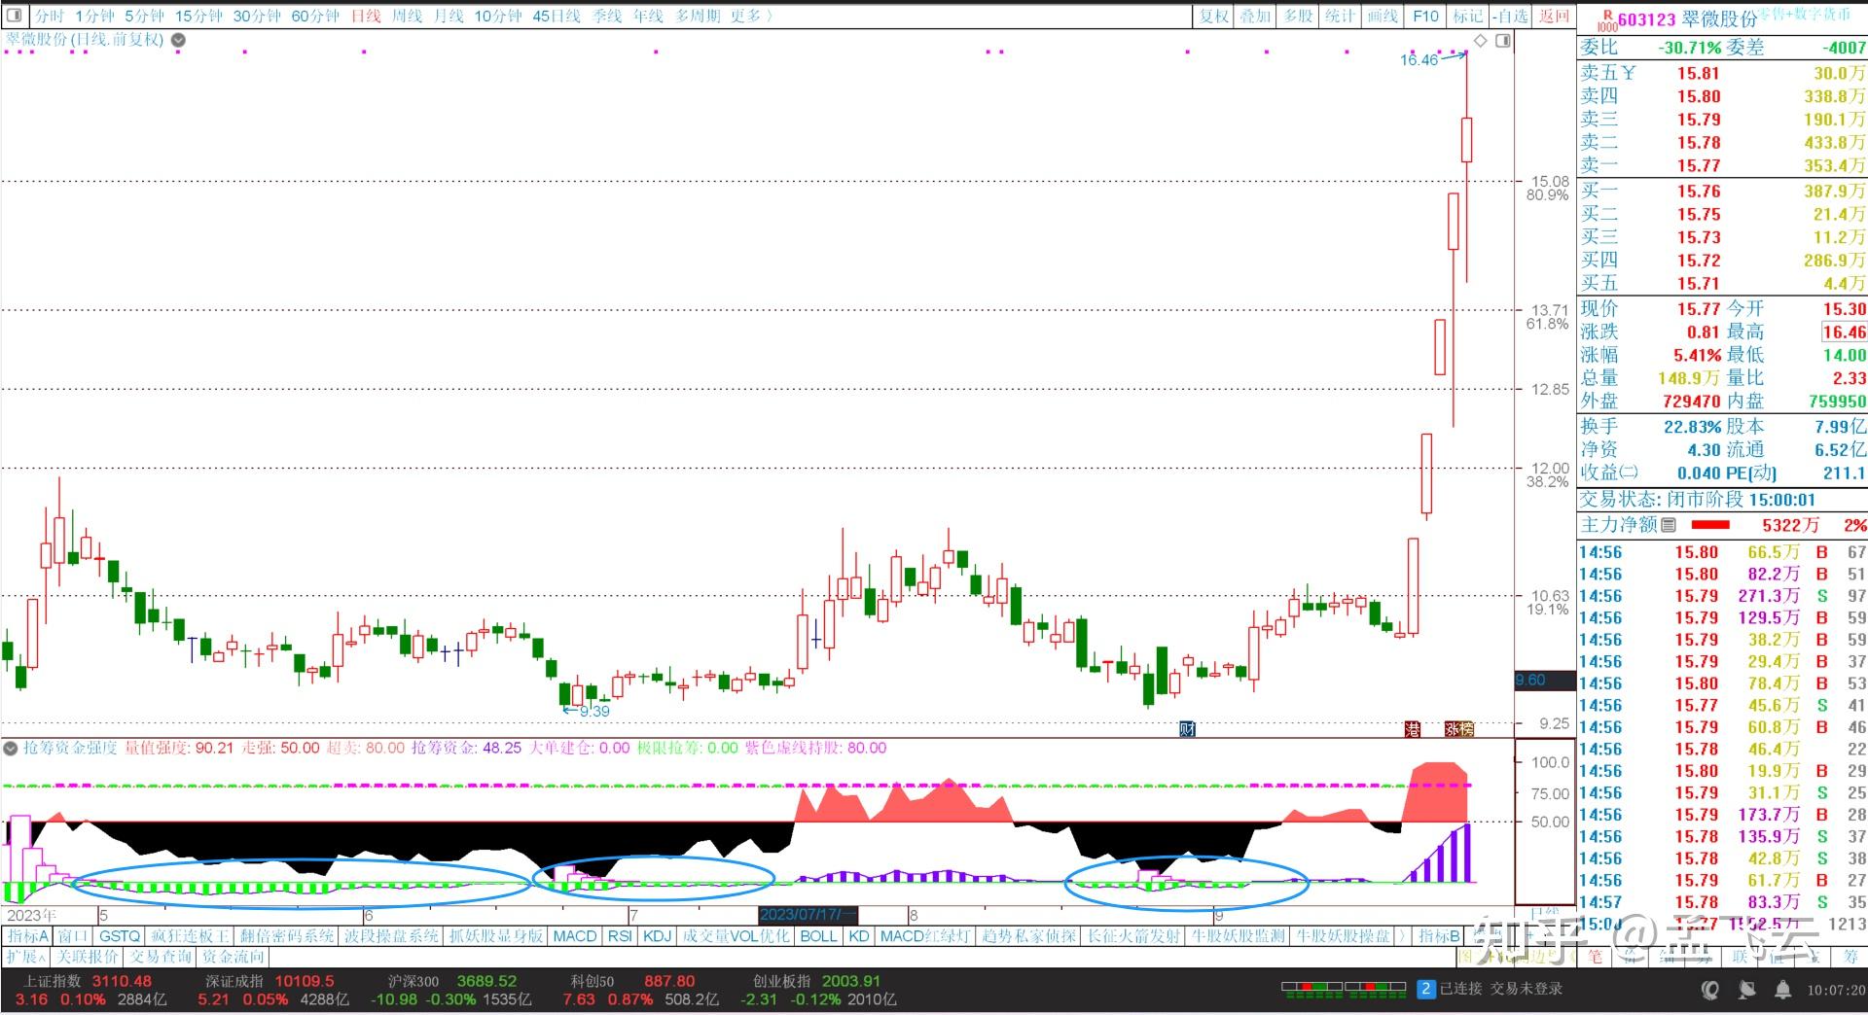Click the notification bell icon
Image resolution: width=1868 pixels, height=1015 pixels.
pyautogui.click(x=1782, y=990)
